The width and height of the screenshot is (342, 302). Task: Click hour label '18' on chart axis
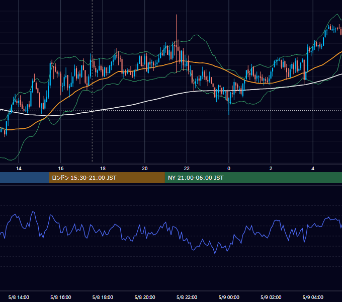[x=103, y=169]
